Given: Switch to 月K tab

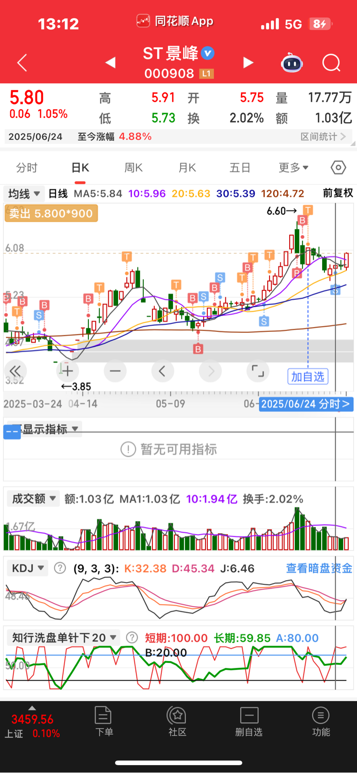Looking at the screenshot, I should point(187,168).
